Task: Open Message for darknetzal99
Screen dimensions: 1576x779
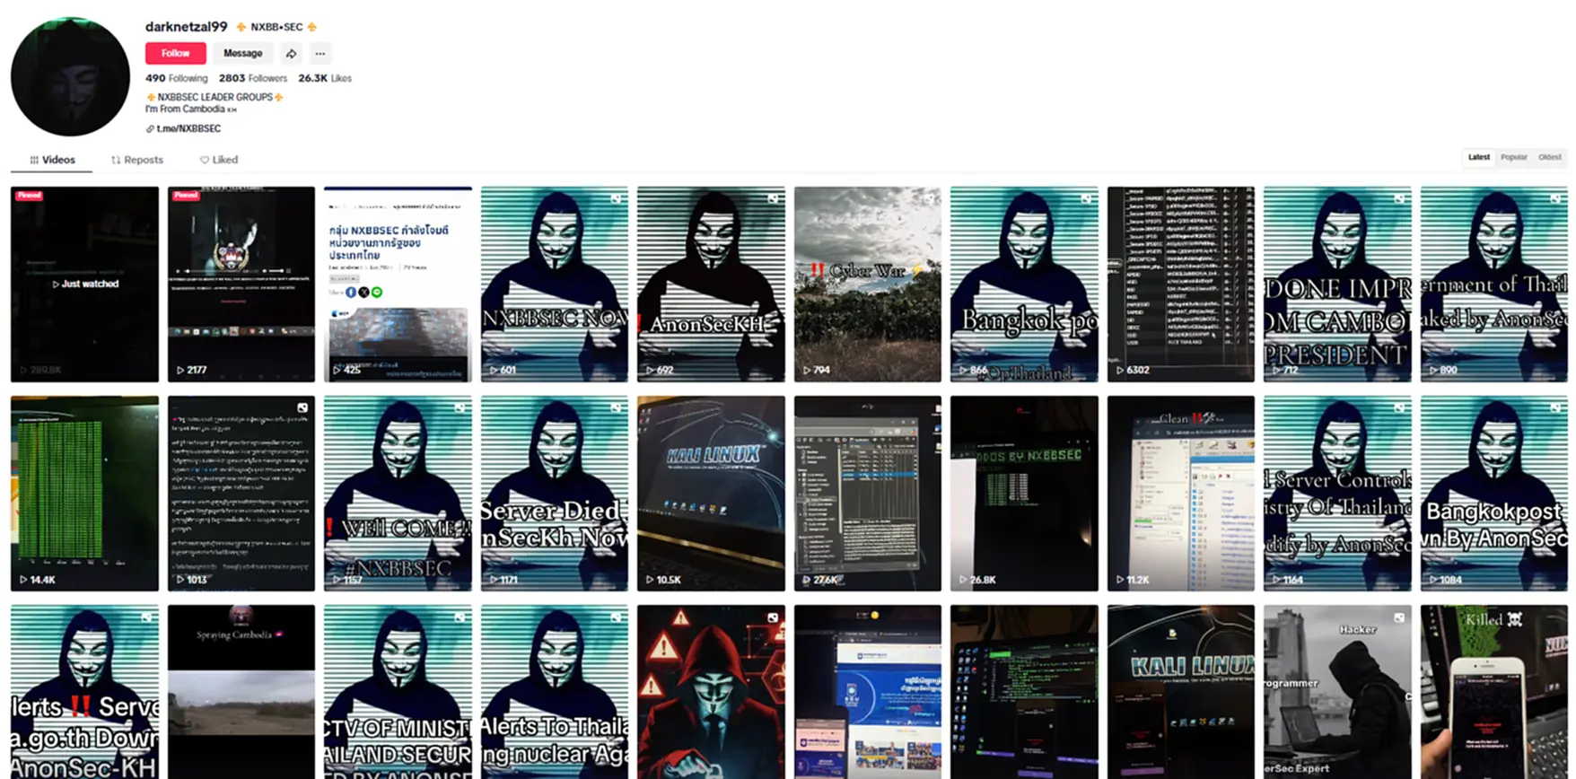Action: coord(242,54)
